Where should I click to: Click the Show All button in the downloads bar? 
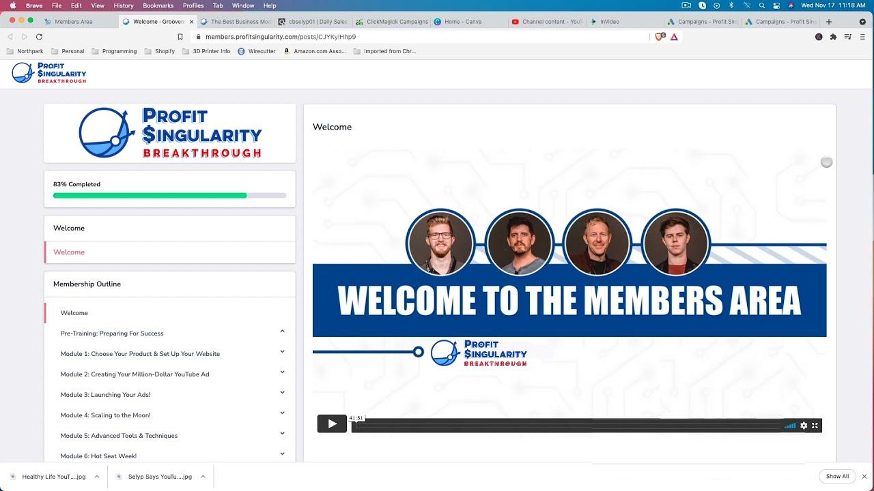click(837, 476)
